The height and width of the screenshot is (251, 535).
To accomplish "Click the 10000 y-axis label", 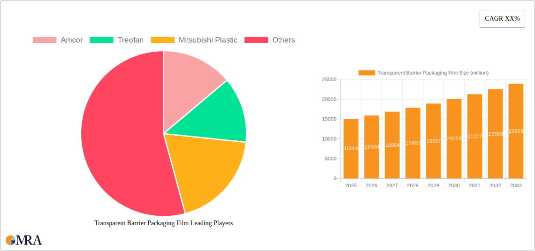I will pyautogui.click(x=329, y=139).
